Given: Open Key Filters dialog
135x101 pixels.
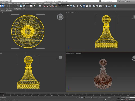Looking at the screenshot, I should [132, 100].
